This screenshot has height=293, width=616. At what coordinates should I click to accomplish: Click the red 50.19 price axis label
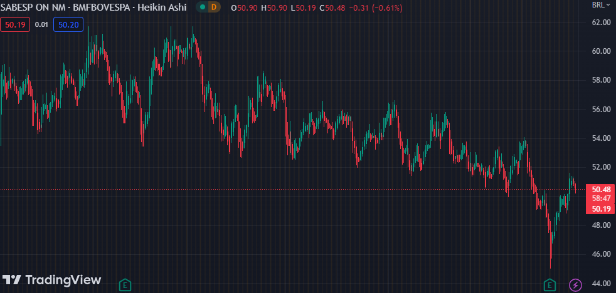click(x=601, y=208)
